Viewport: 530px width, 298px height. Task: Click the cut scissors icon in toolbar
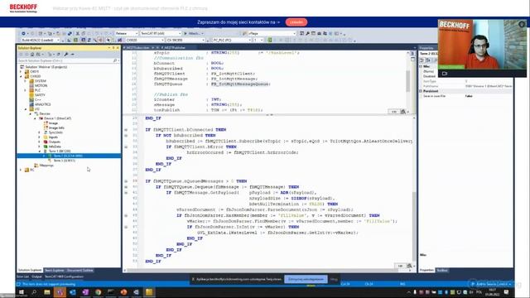77,33
